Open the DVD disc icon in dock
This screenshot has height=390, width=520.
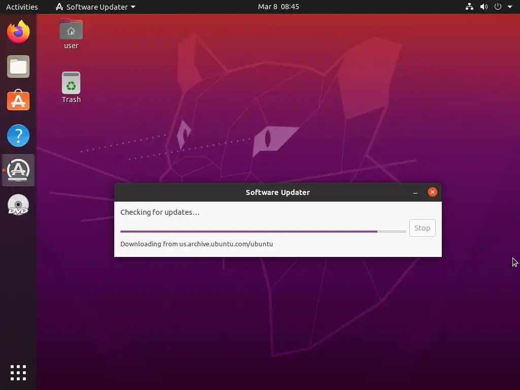click(18, 205)
